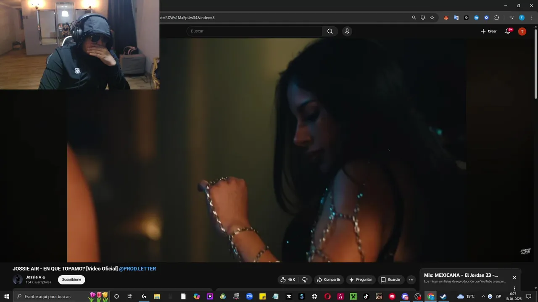Screen dimensions: 538x302
Task: Open Steam from taskbar
Action: pos(443,297)
